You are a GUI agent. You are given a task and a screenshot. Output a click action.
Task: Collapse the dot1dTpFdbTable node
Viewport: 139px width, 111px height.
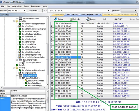17,75
